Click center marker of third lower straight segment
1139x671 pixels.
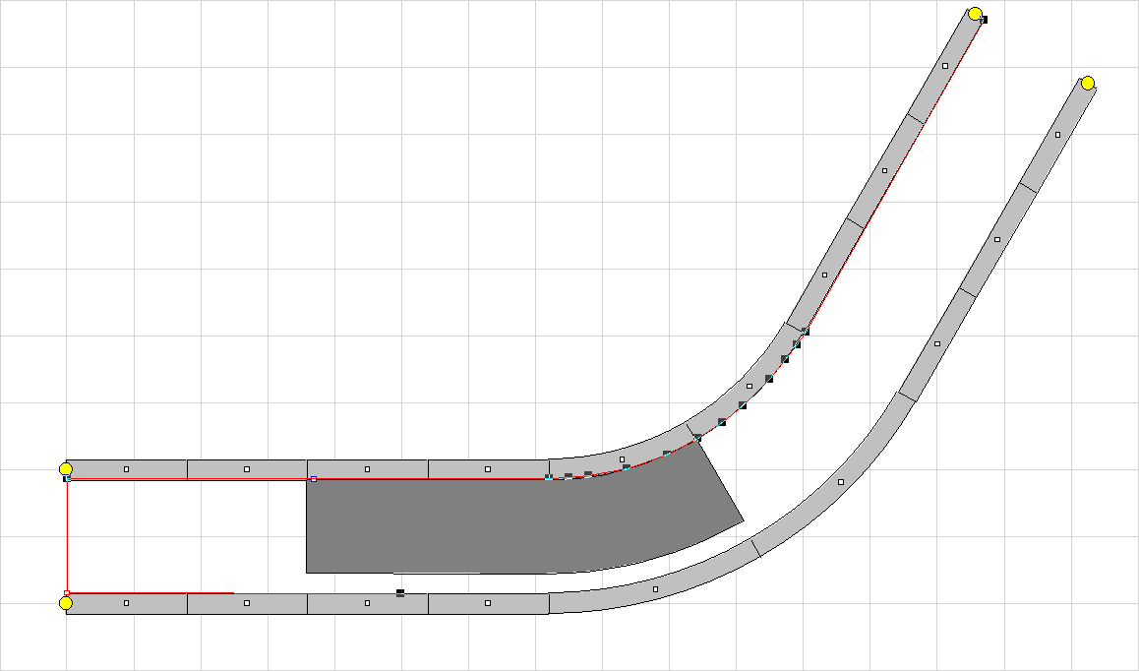coord(367,603)
